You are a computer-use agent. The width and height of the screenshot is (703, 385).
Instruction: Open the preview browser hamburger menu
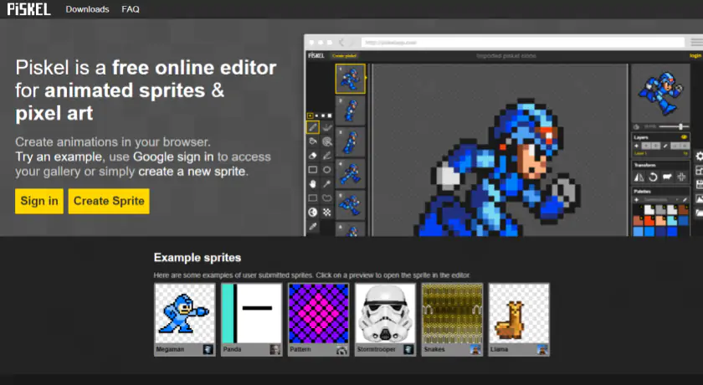click(696, 43)
